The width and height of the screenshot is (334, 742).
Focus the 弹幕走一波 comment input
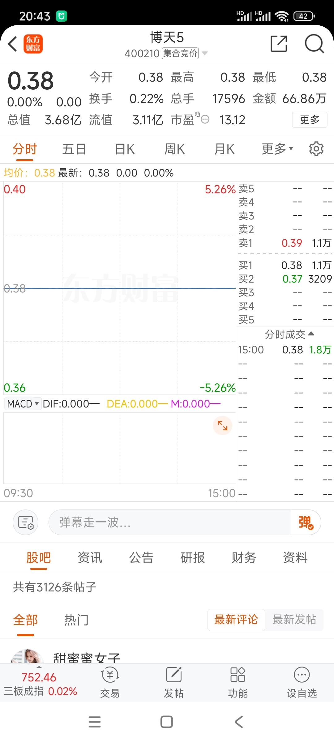pos(169,522)
